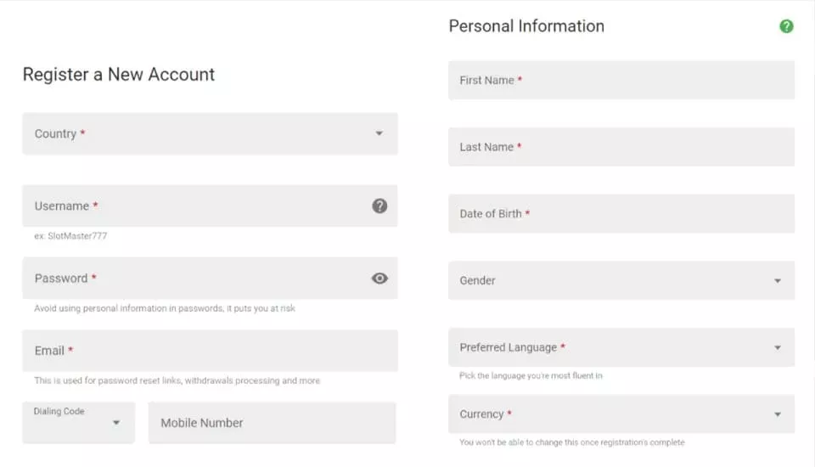The width and height of the screenshot is (815, 467).
Task: Click the Gender dropdown arrow icon
Action: click(x=777, y=281)
